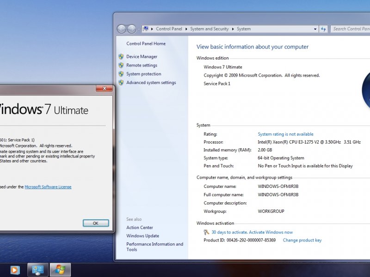This screenshot has width=370, height=277.
Task: Click WINDOWS-OFMJR3B beside Full computer name
Action: click(278, 194)
